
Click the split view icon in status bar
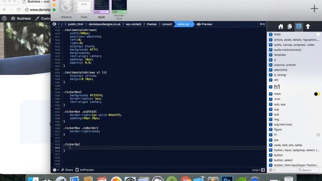click(263, 170)
